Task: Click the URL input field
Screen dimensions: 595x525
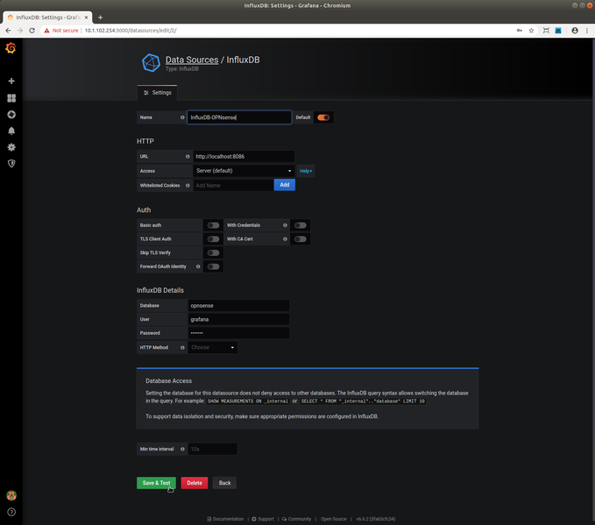Action: (244, 156)
